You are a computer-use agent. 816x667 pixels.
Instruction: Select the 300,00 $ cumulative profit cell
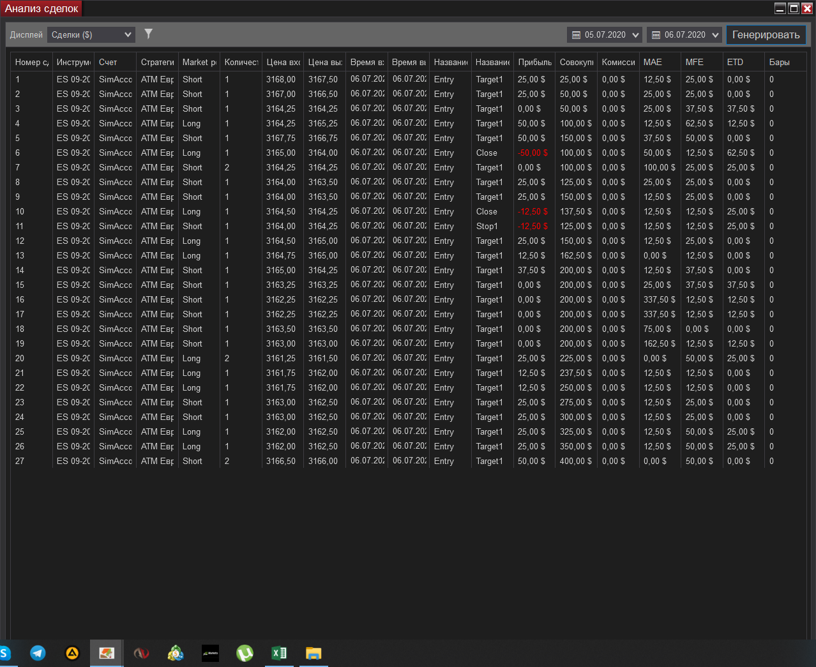(x=576, y=417)
